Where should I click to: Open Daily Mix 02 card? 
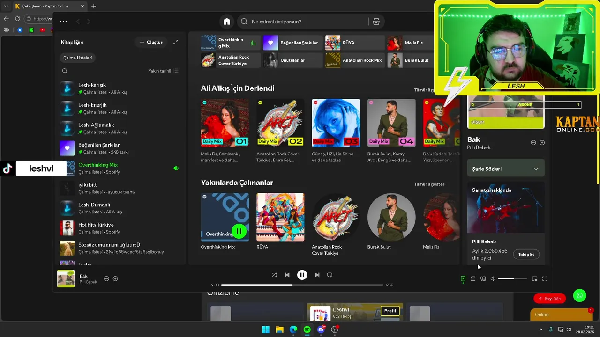click(x=280, y=131)
